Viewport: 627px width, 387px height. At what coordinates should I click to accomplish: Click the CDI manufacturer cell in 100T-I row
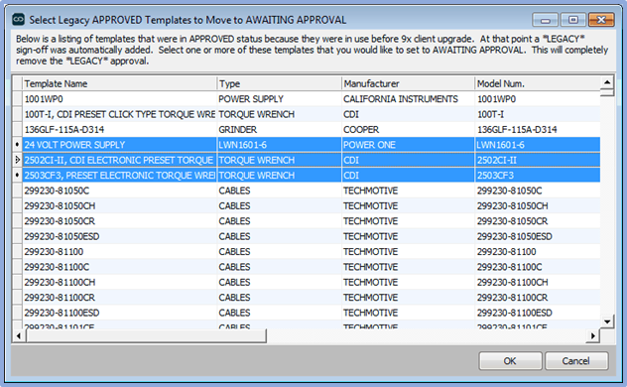(x=408, y=114)
